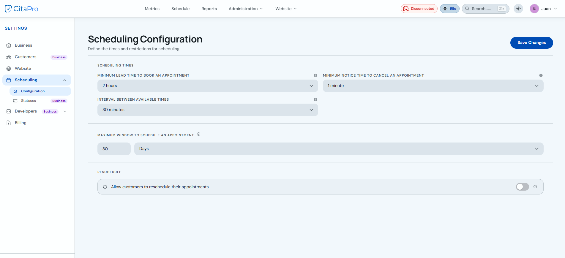Open Statuses sub-item

click(x=40, y=101)
